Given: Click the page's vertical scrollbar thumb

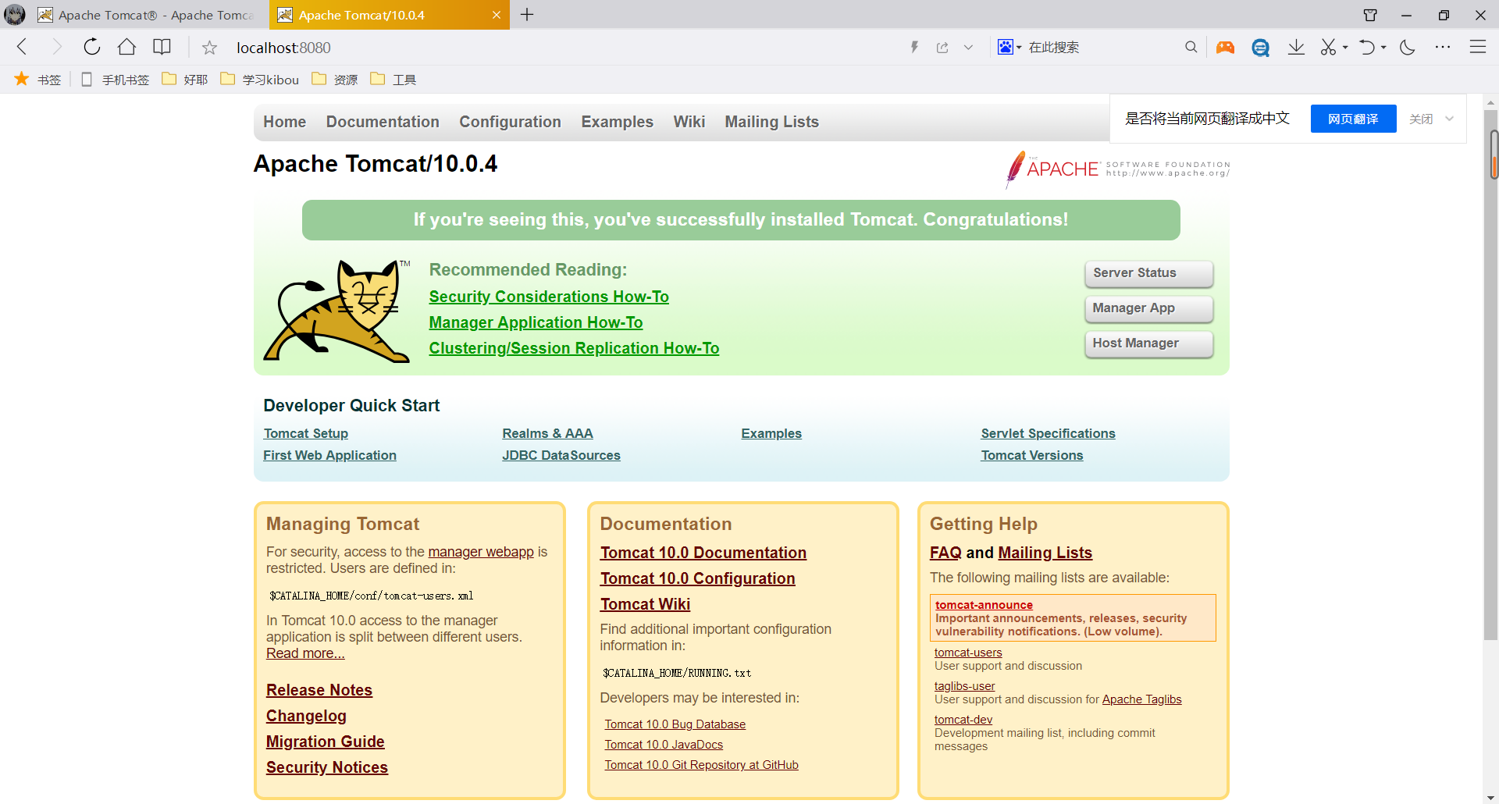Looking at the screenshot, I should coord(1493,155).
